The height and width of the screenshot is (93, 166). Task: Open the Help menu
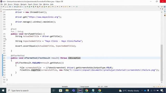[52, 4]
